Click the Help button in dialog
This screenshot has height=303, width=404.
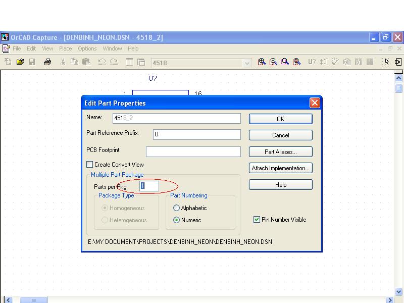(281, 185)
